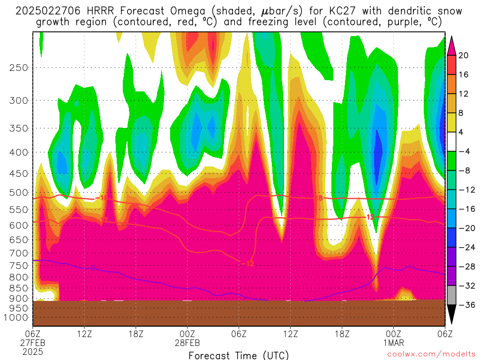
Task: Click the 700 pressure level label
Action: [x=19, y=253]
